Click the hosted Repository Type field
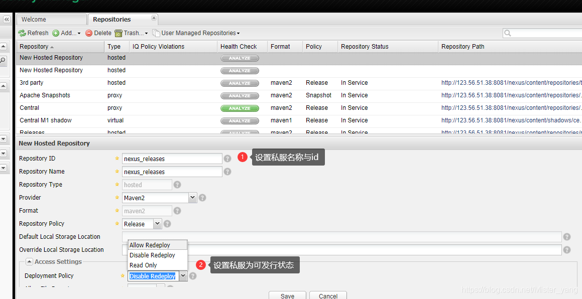 (147, 185)
